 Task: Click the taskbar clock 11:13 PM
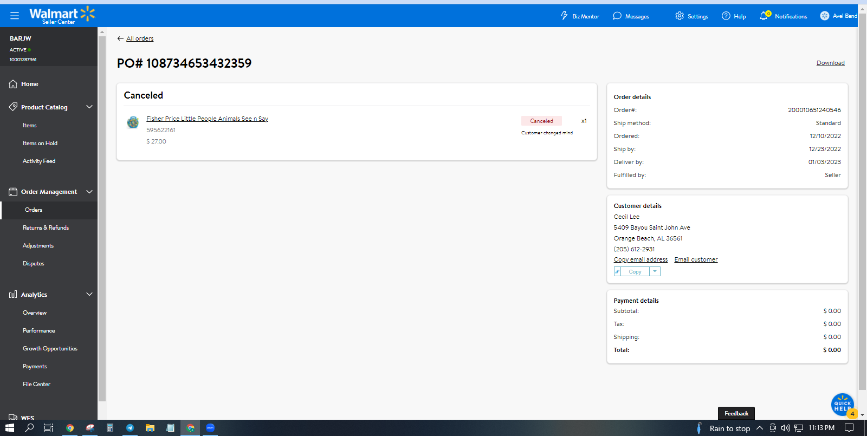click(821, 428)
